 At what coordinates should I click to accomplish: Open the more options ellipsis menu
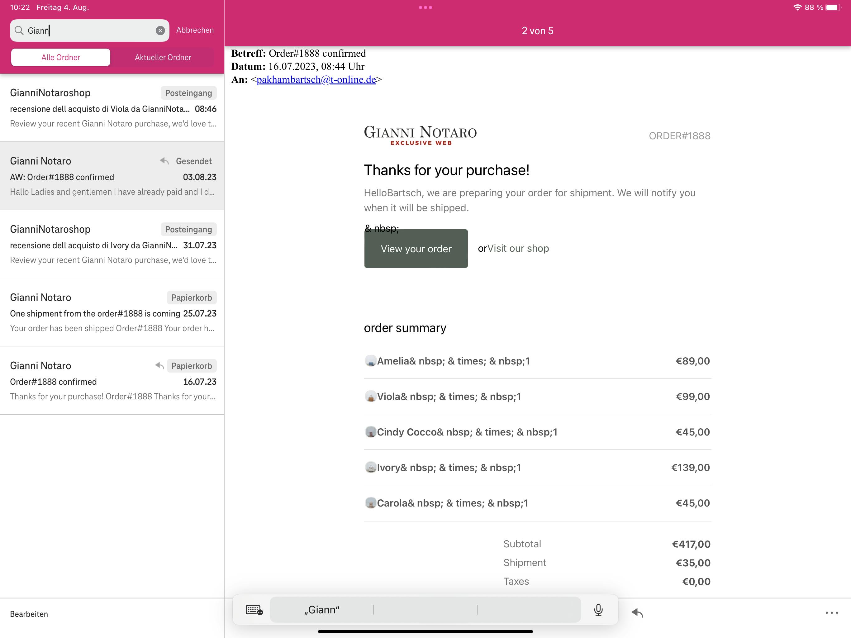click(x=831, y=612)
